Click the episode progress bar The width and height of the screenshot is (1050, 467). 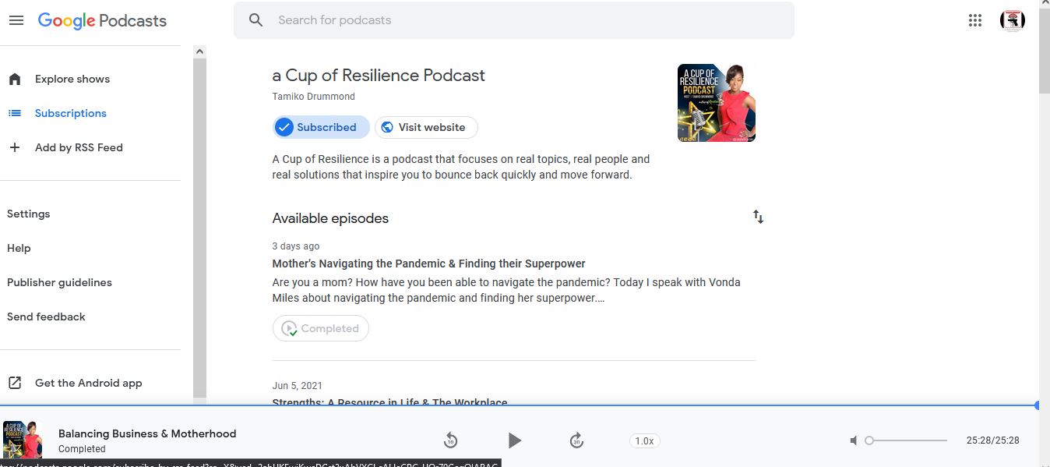tap(519, 405)
